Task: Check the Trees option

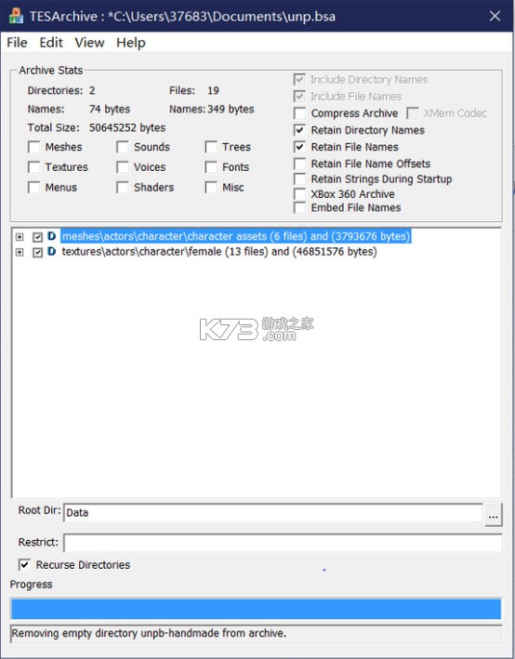Action: tap(211, 147)
